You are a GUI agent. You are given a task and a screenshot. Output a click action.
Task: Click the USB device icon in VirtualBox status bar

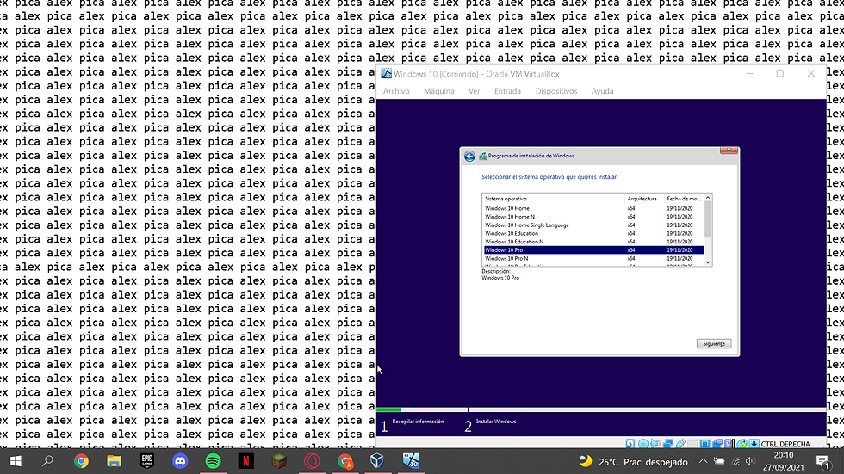pyautogui.click(x=680, y=443)
